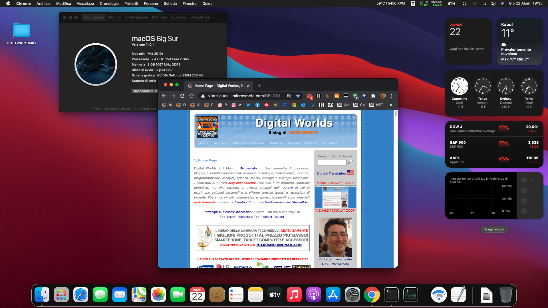Open Chrome's three-dot menu
Image resolution: width=548 pixels, height=308 pixels.
[x=392, y=96]
